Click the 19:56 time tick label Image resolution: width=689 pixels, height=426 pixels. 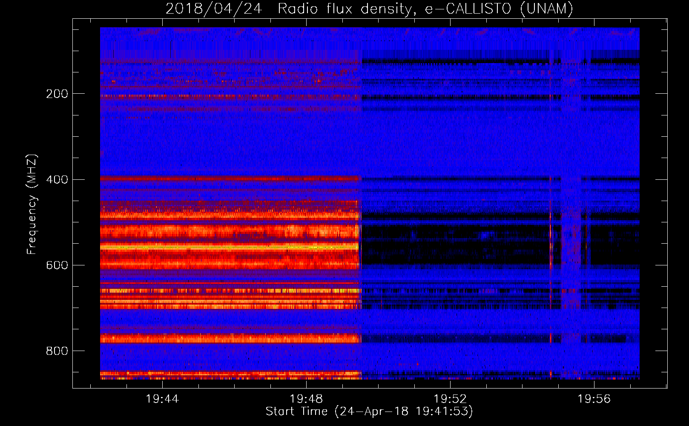[594, 399]
